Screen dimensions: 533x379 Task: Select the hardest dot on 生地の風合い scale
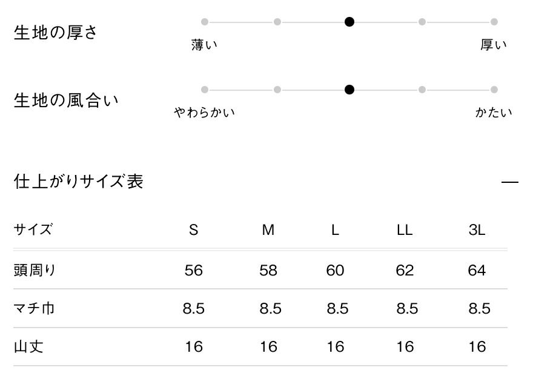pos(494,90)
